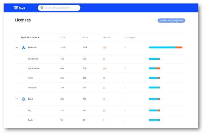Click the Basic usage bar
This screenshot has width=205, height=135.
154,120
